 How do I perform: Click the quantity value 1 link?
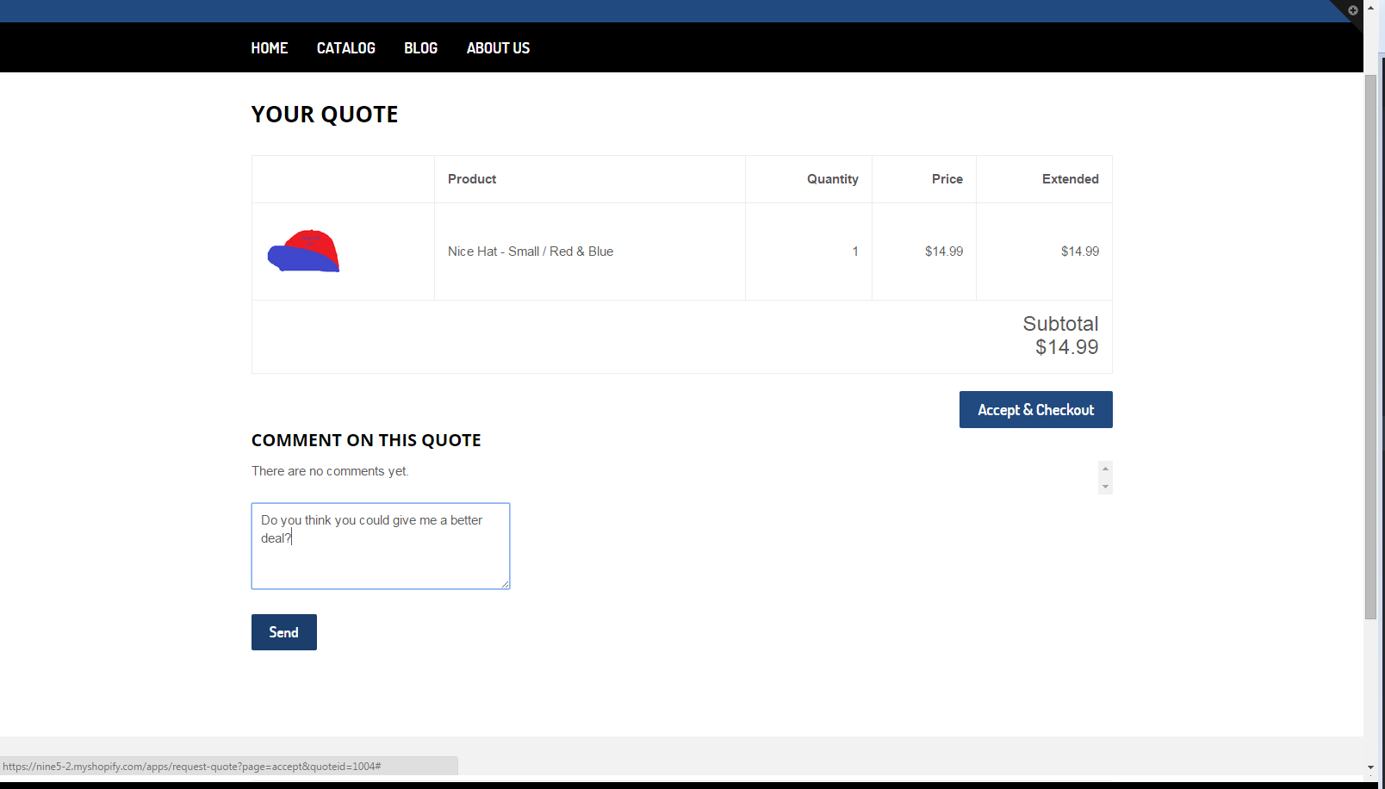point(855,251)
